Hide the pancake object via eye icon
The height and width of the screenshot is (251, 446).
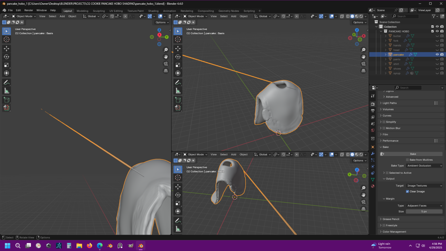[437, 55]
